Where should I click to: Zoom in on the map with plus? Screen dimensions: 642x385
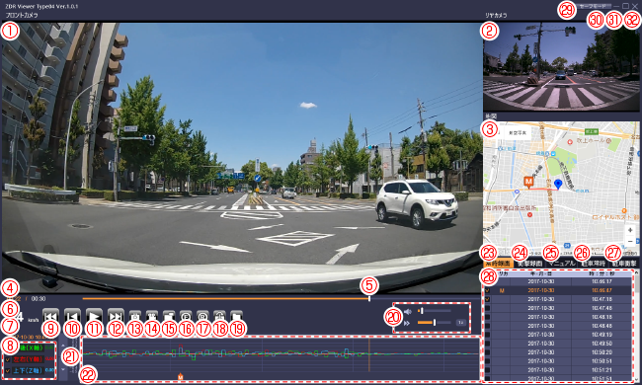tap(630, 230)
